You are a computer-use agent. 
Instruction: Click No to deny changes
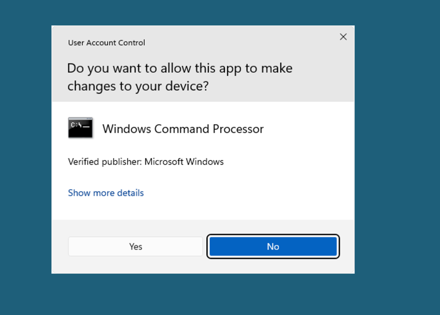pos(273,246)
